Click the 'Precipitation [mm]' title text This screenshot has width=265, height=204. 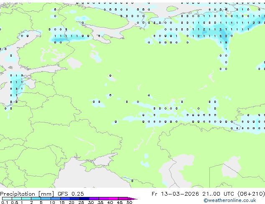coord(27,194)
